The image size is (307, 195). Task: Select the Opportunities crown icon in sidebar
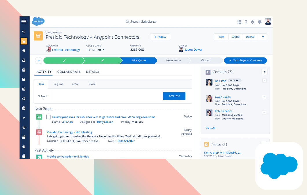tap(24, 41)
